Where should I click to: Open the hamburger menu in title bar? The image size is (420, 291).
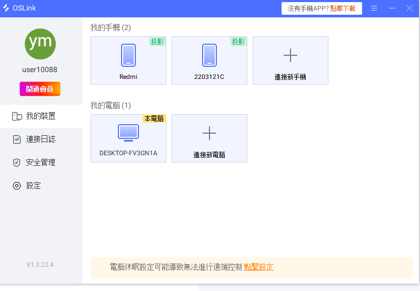tap(374, 8)
